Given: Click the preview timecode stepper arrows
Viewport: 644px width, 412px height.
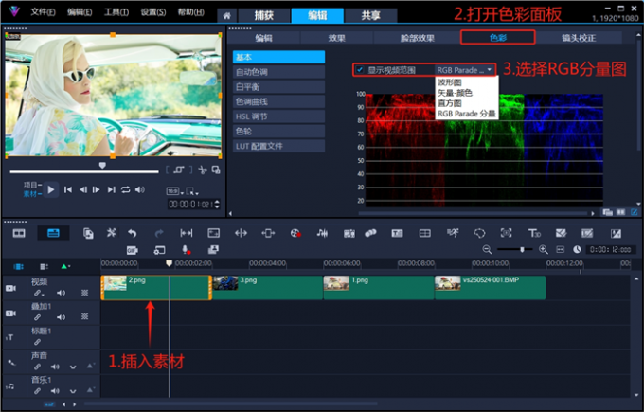Looking at the screenshot, I should click(x=217, y=205).
